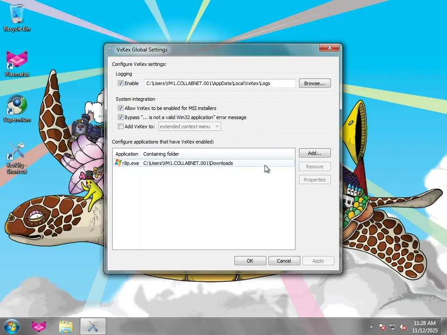Close the VxKex Global Settings window
447x335 pixels.
pyautogui.click(x=329, y=48)
